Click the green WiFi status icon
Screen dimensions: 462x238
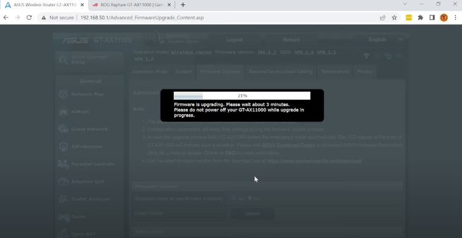coord(367,55)
